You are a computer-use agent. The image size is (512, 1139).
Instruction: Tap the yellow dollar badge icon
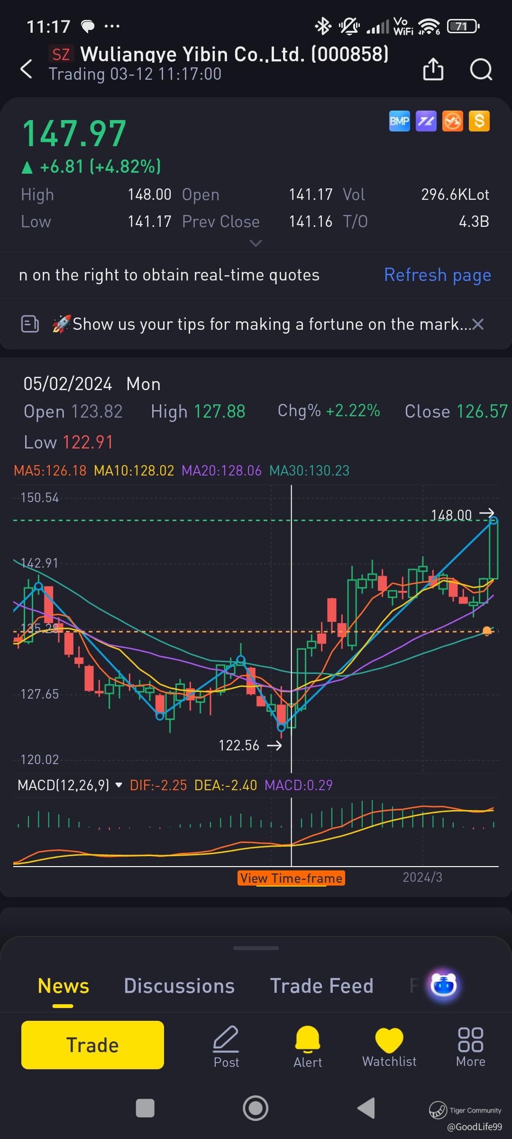tap(479, 121)
